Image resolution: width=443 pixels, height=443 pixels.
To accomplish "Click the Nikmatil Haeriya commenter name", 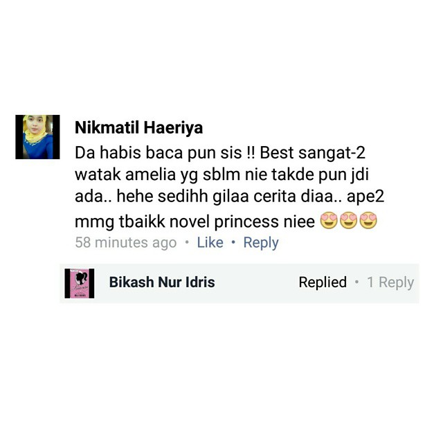I will tap(138, 127).
